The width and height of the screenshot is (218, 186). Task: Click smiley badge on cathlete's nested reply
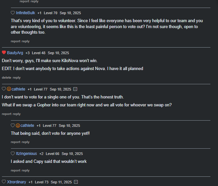click(x=18, y=125)
